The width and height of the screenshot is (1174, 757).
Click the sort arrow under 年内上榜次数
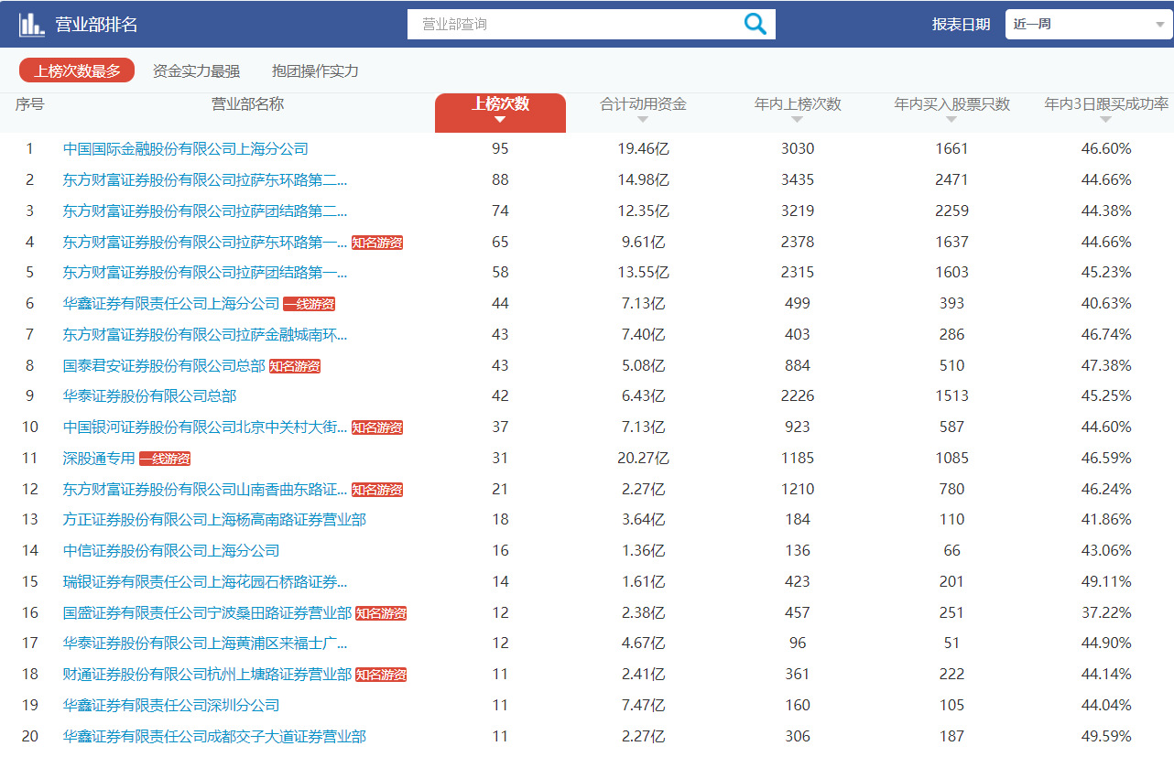click(x=797, y=119)
